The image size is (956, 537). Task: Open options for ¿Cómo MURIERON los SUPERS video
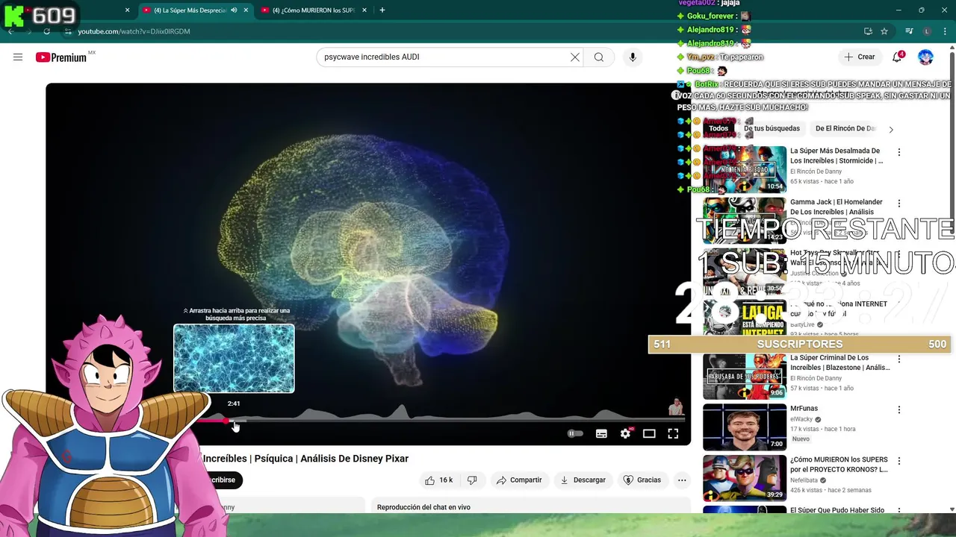899,461
